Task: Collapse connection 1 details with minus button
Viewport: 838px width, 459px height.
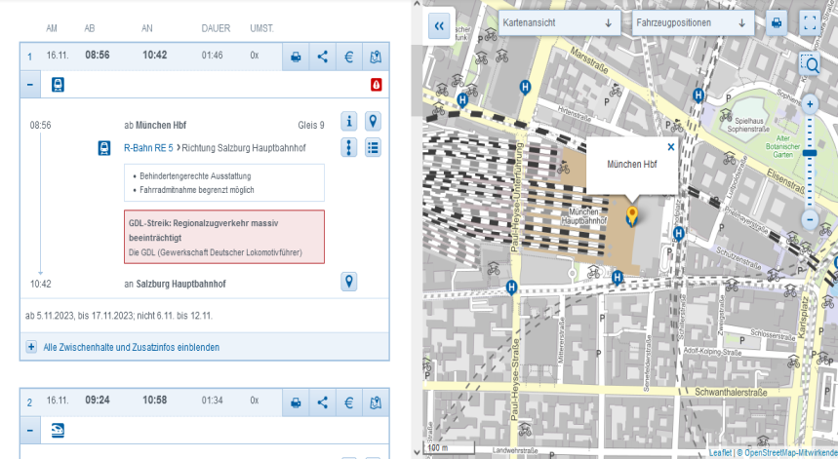Action: (31, 85)
